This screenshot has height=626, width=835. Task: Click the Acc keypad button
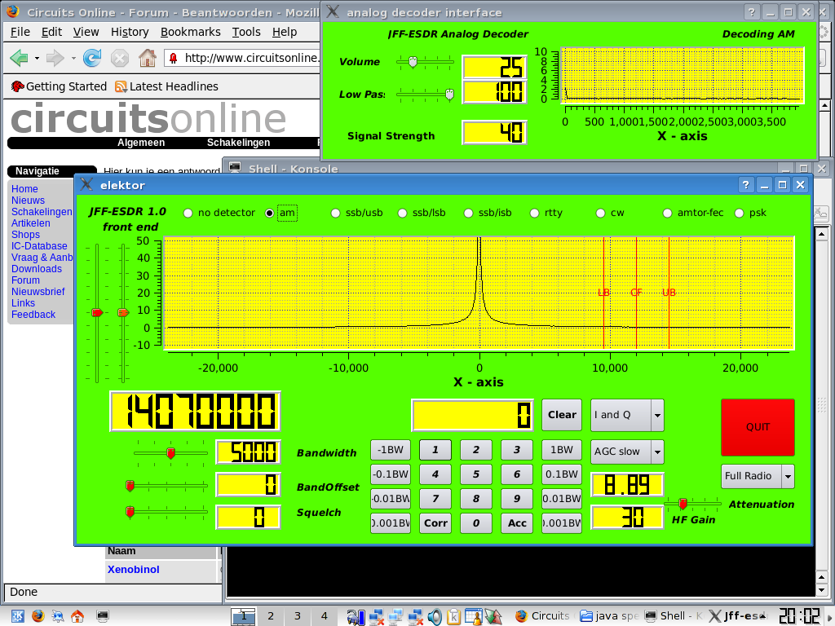[516, 522]
